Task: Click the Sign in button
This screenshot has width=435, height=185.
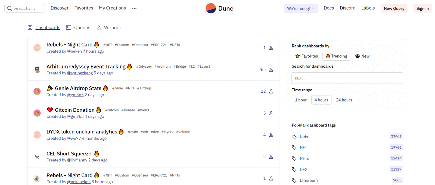Action: pos(422,8)
